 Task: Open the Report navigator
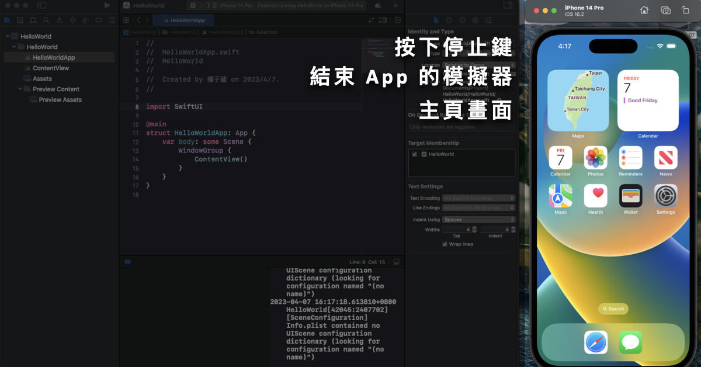pos(111,20)
